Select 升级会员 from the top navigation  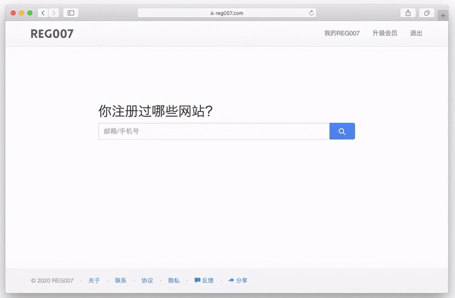coord(385,33)
